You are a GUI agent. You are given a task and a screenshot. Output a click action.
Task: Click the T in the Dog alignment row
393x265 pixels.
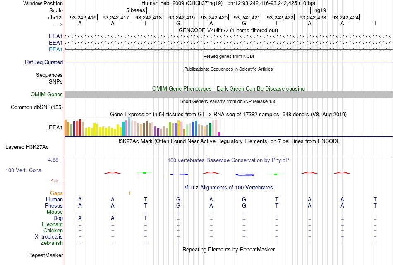point(145,218)
